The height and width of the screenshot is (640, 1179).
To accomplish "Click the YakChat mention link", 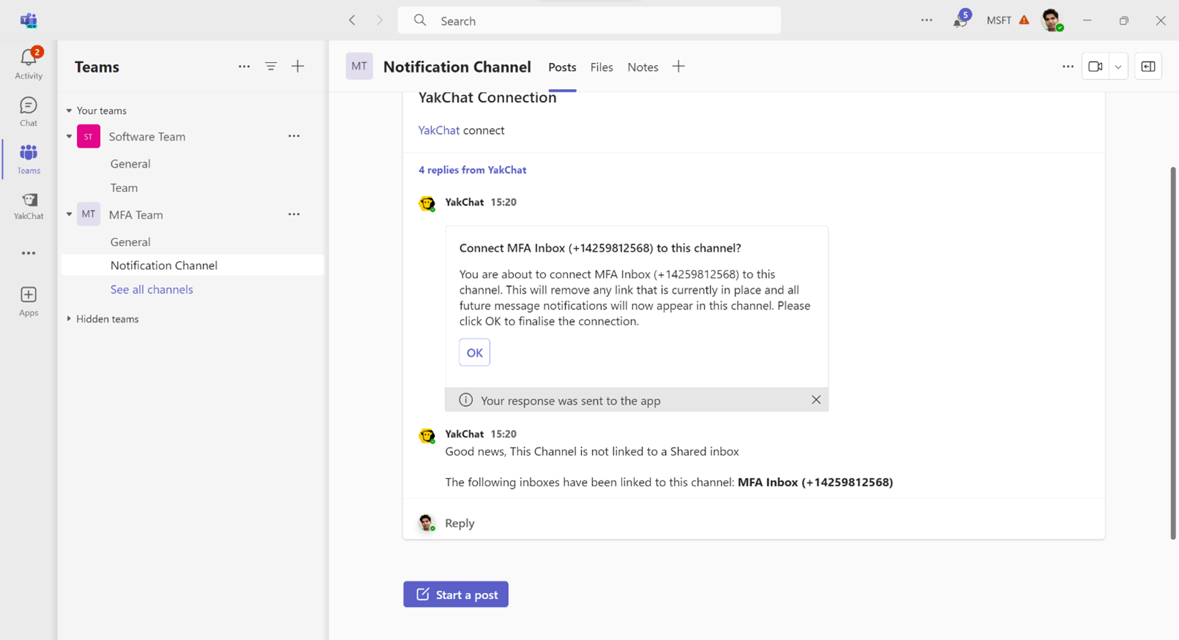I will coord(438,130).
